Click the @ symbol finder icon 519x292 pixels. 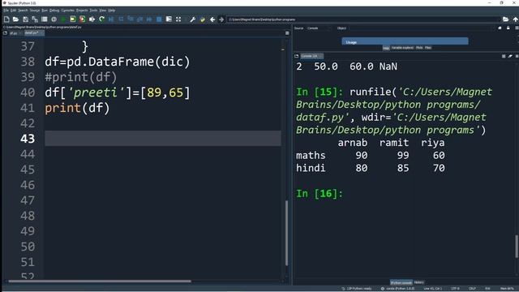coord(54,19)
